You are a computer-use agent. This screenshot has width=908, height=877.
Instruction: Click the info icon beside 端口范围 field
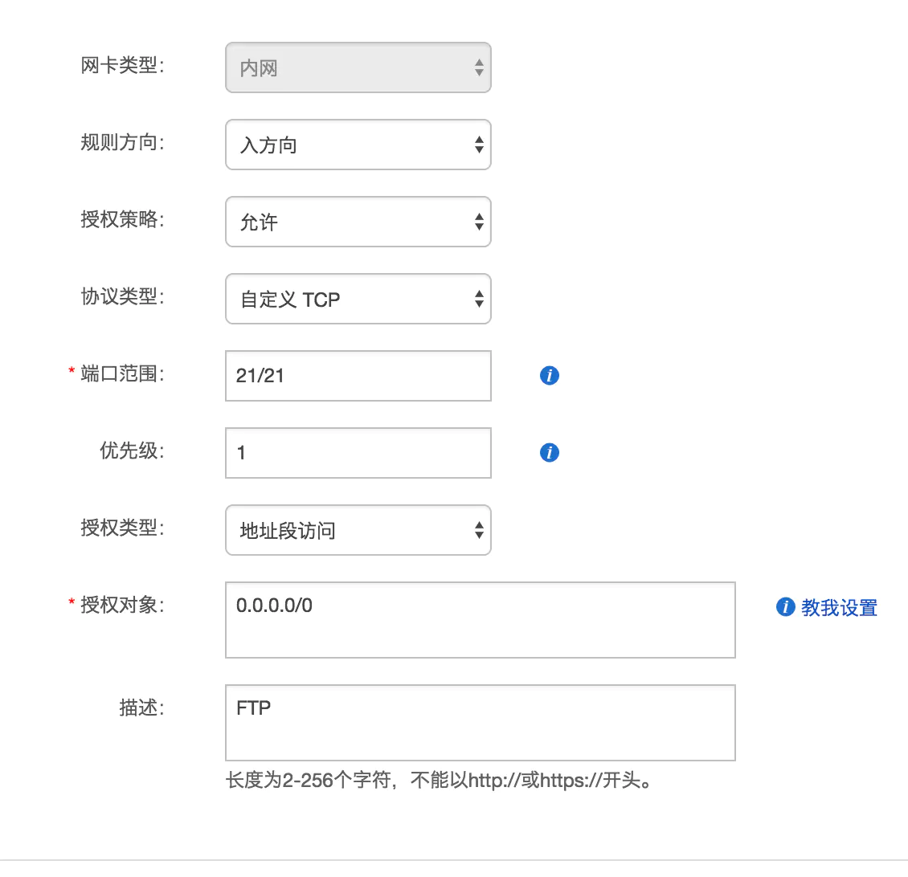click(x=550, y=375)
